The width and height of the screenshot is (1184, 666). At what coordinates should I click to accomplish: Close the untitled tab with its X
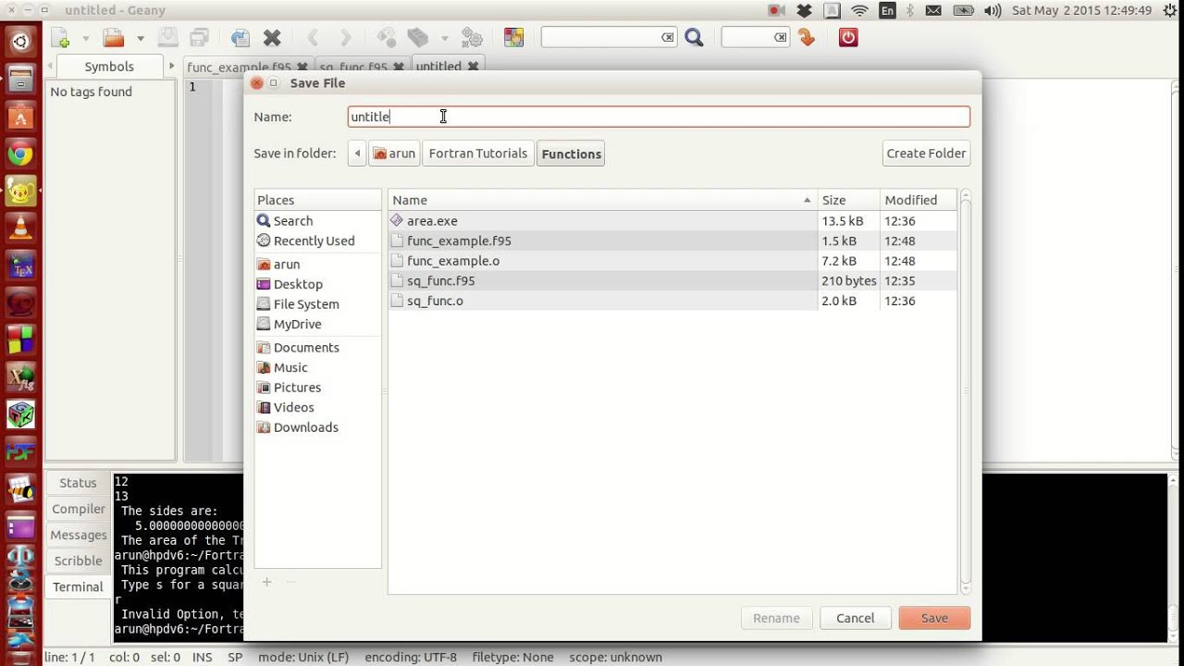(x=473, y=67)
